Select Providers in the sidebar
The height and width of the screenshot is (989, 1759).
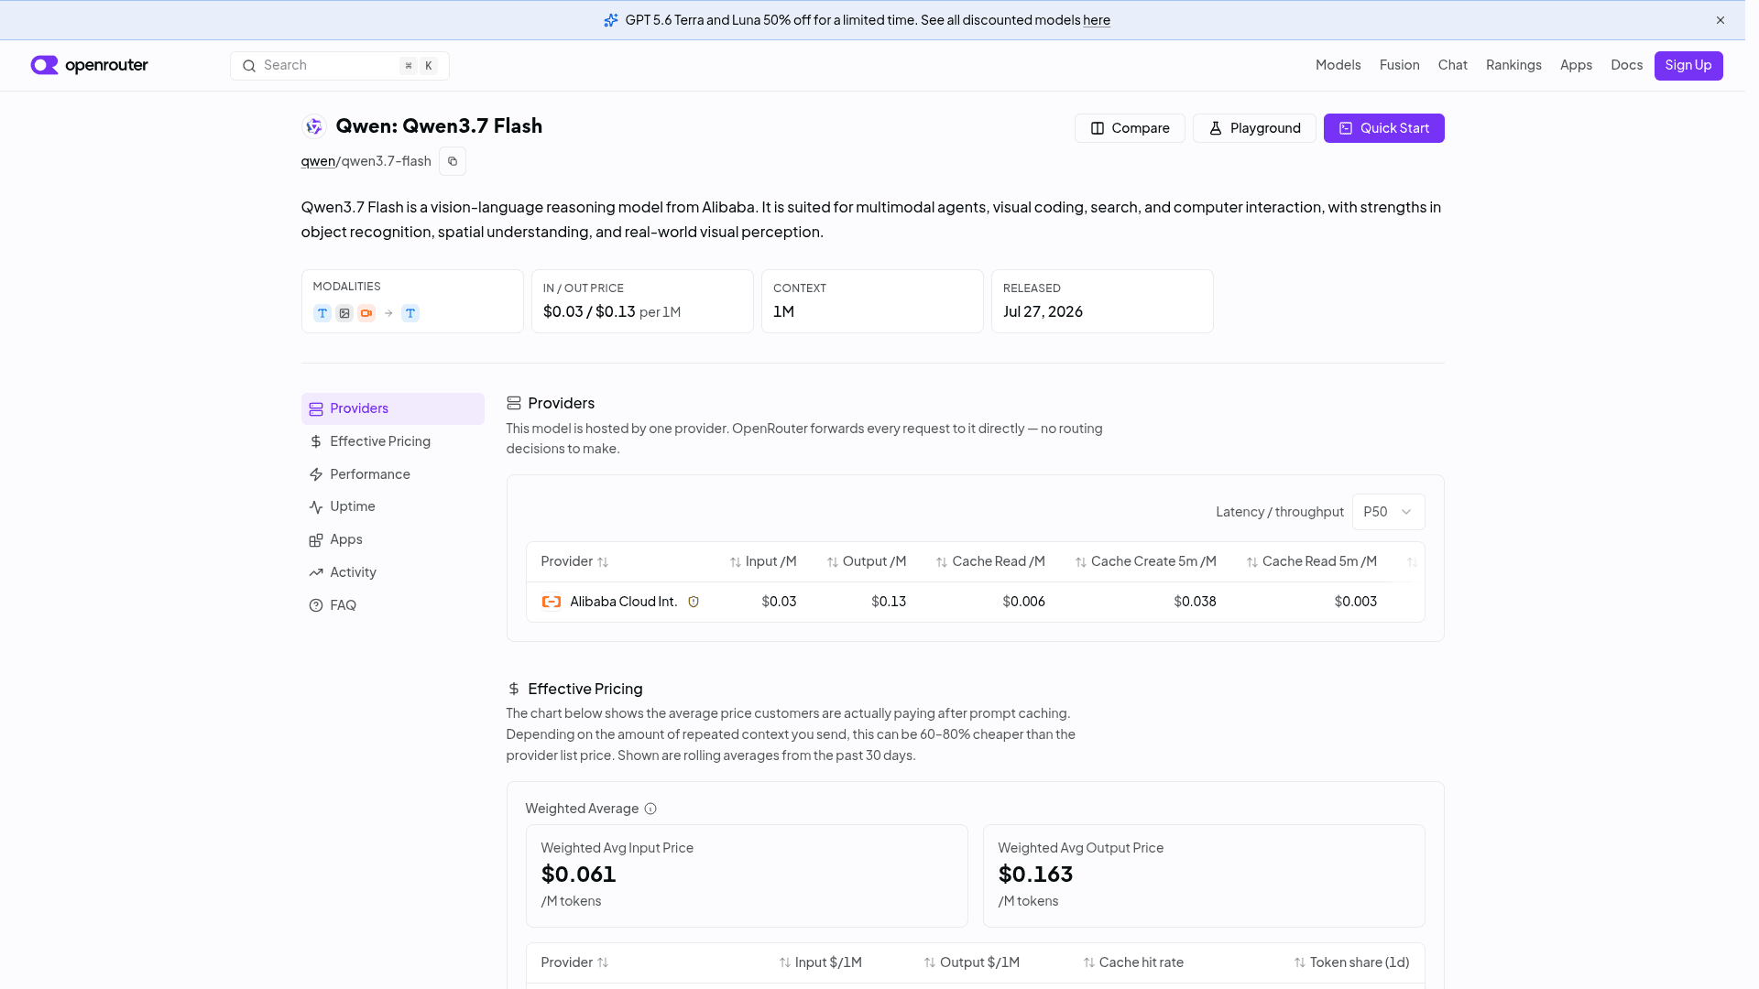pyautogui.click(x=392, y=408)
